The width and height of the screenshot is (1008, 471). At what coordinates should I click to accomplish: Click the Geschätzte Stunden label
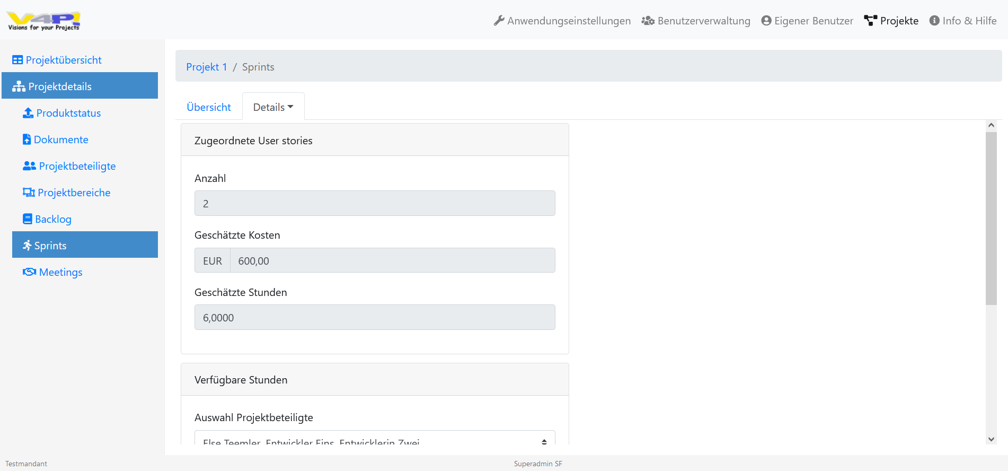coord(241,292)
